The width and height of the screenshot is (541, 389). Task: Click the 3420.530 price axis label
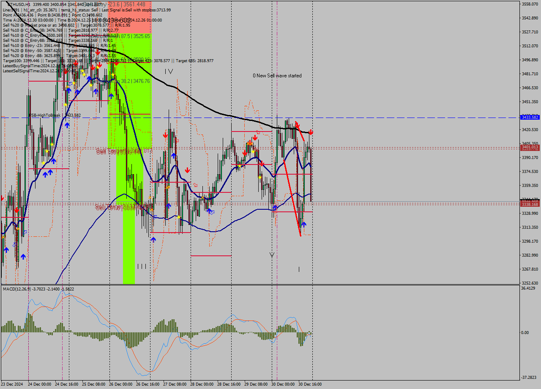point(530,129)
